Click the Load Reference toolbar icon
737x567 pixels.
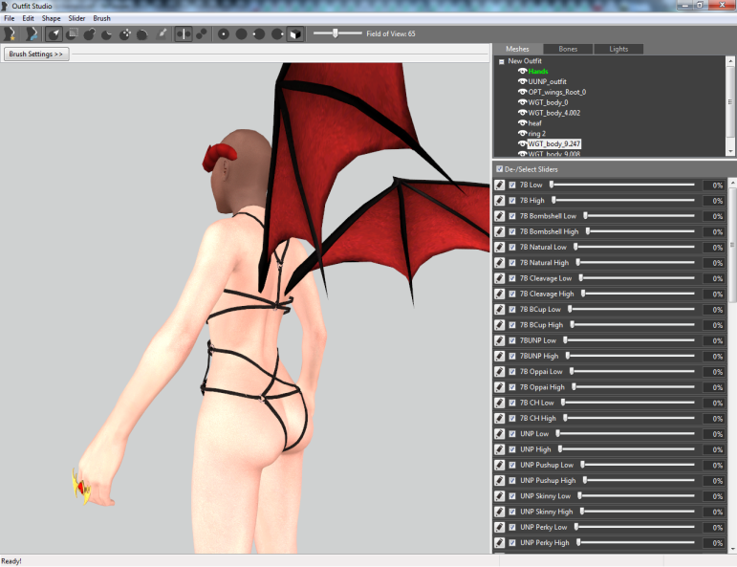[32, 33]
